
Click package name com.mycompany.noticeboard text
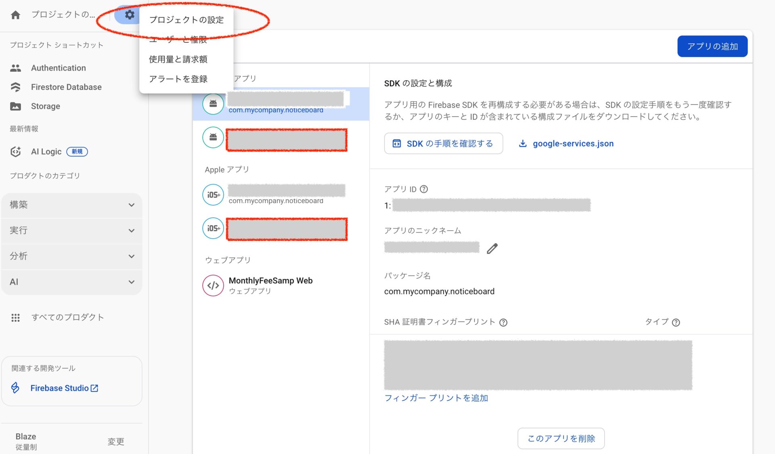(x=439, y=291)
